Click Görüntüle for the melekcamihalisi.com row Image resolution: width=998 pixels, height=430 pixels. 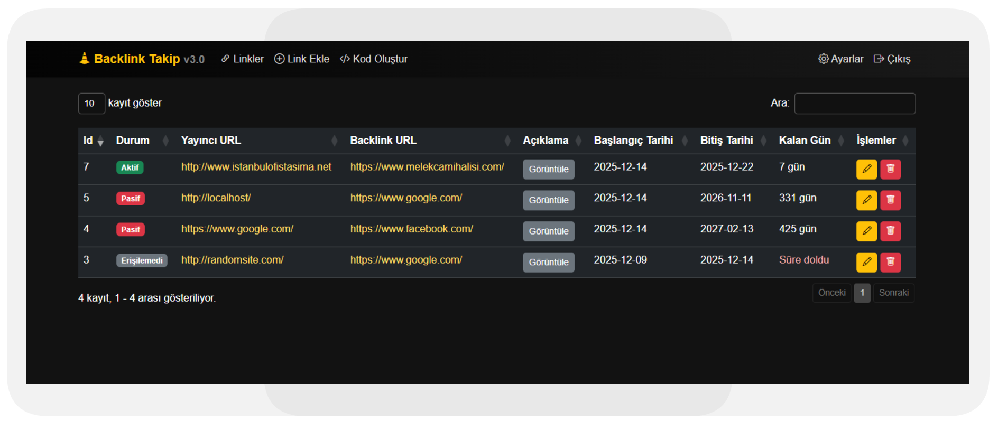pyautogui.click(x=549, y=170)
